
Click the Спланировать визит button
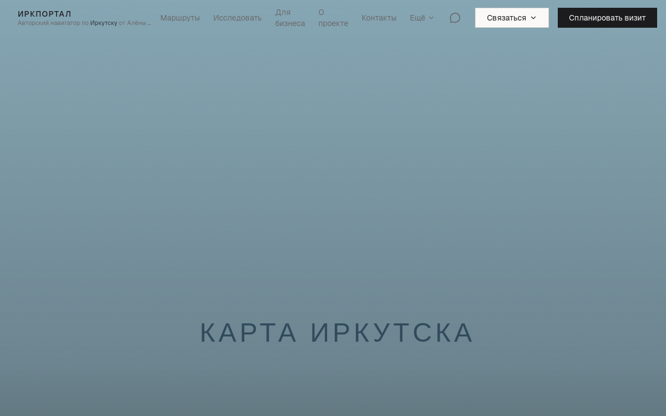click(x=607, y=18)
